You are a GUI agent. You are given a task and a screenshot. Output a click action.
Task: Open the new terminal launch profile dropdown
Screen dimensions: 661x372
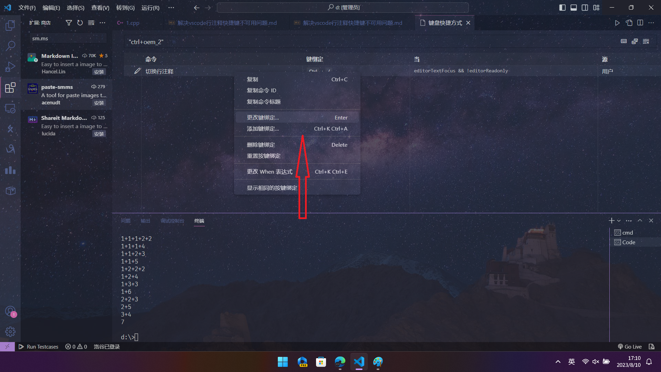(x=619, y=221)
